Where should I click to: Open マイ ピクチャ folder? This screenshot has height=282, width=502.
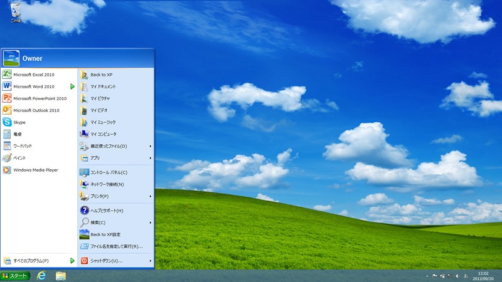[x=116, y=98]
